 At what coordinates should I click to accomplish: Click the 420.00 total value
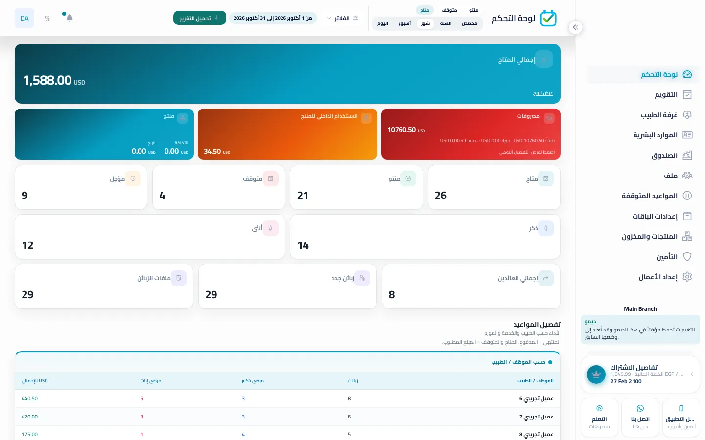tap(29, 417)
